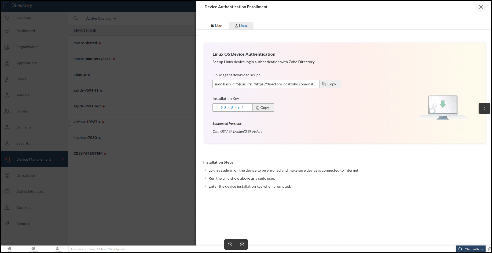Click the Directories icon in sidebar
The image size is (492, 253).
click(7, 176)
